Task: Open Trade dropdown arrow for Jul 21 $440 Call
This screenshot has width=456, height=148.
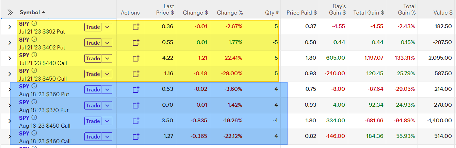Action: pyautogui.click(x=107, y=58)
